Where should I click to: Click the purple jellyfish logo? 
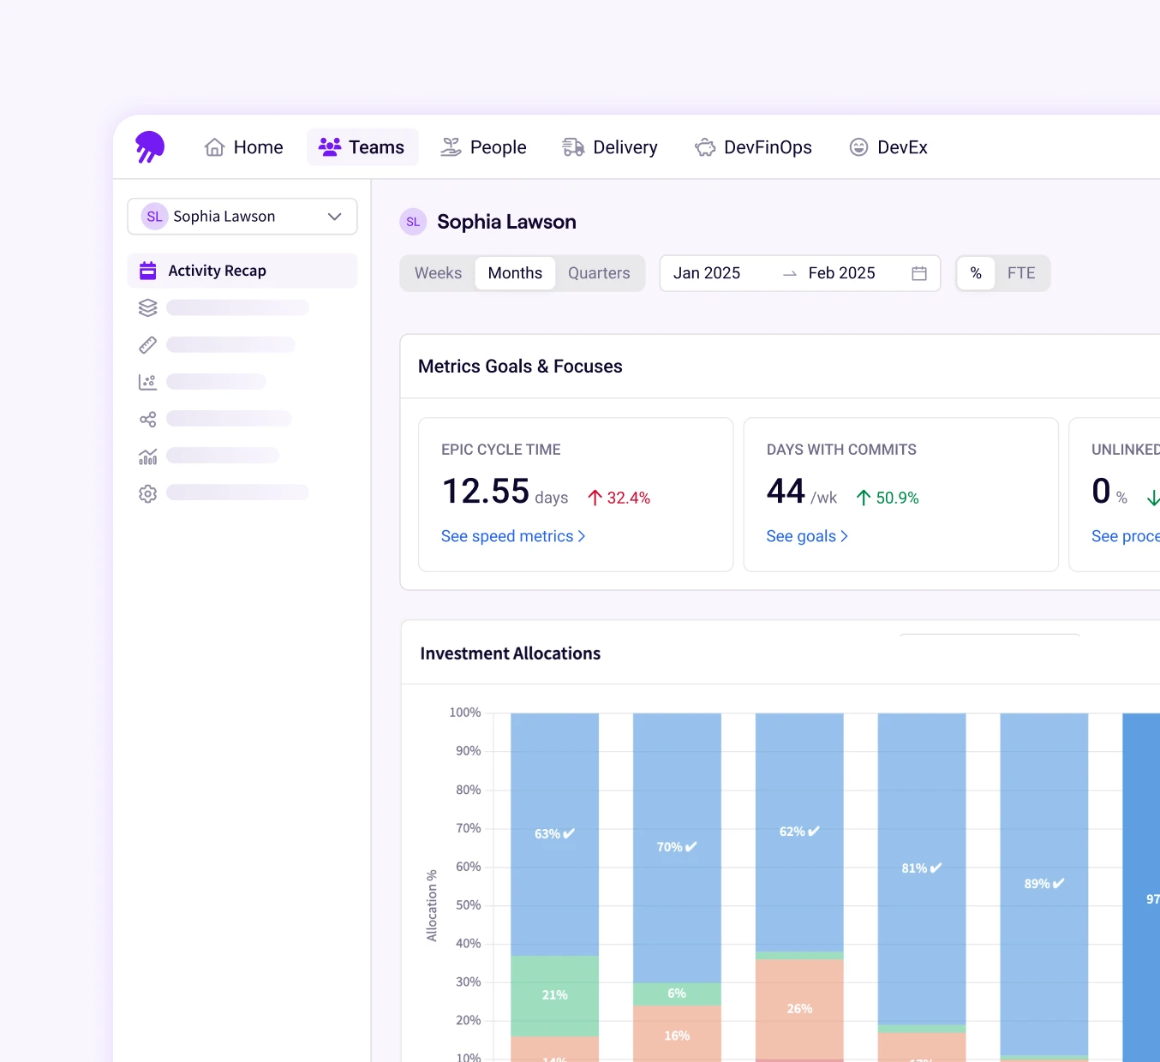pyautogui.click(x=150, y=146)
